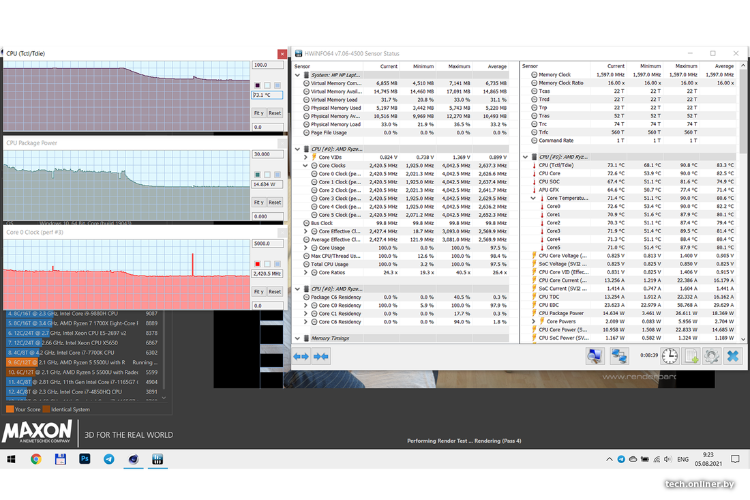Click the magnifier sensor summary icon
This screenshot has height=500, width=750.
(595, 355)
